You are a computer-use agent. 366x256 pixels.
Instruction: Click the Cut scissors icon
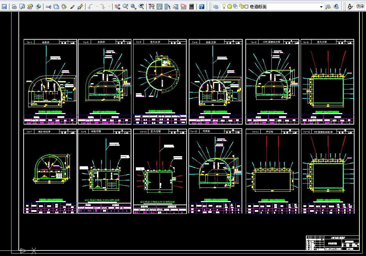click(x=48, y=7)
